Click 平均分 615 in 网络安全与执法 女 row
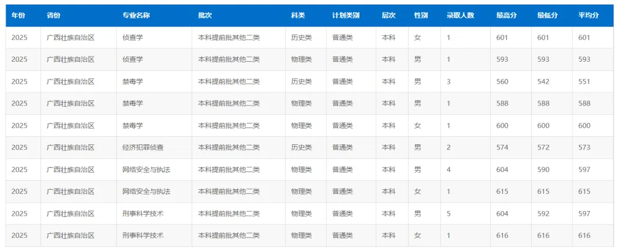625x251 pixels. click(584, 192)
